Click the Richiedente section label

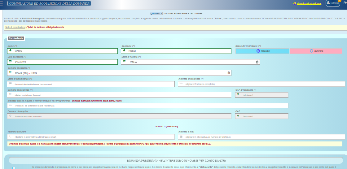click(16, 38)
